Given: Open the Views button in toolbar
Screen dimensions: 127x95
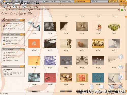Looking at the screenshot, I should click(29, 14).
